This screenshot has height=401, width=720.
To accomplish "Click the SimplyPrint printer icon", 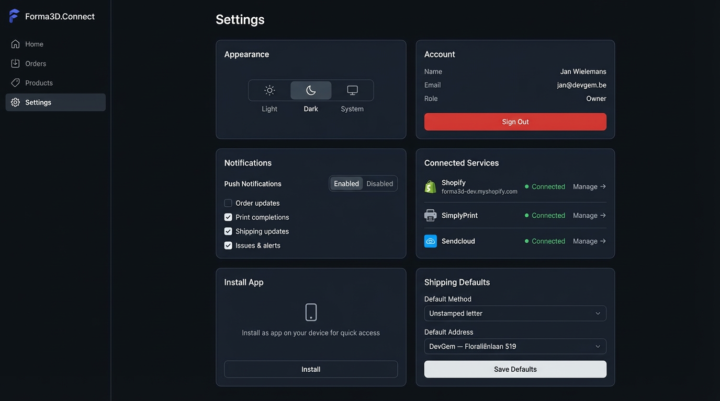I will 431,215.
